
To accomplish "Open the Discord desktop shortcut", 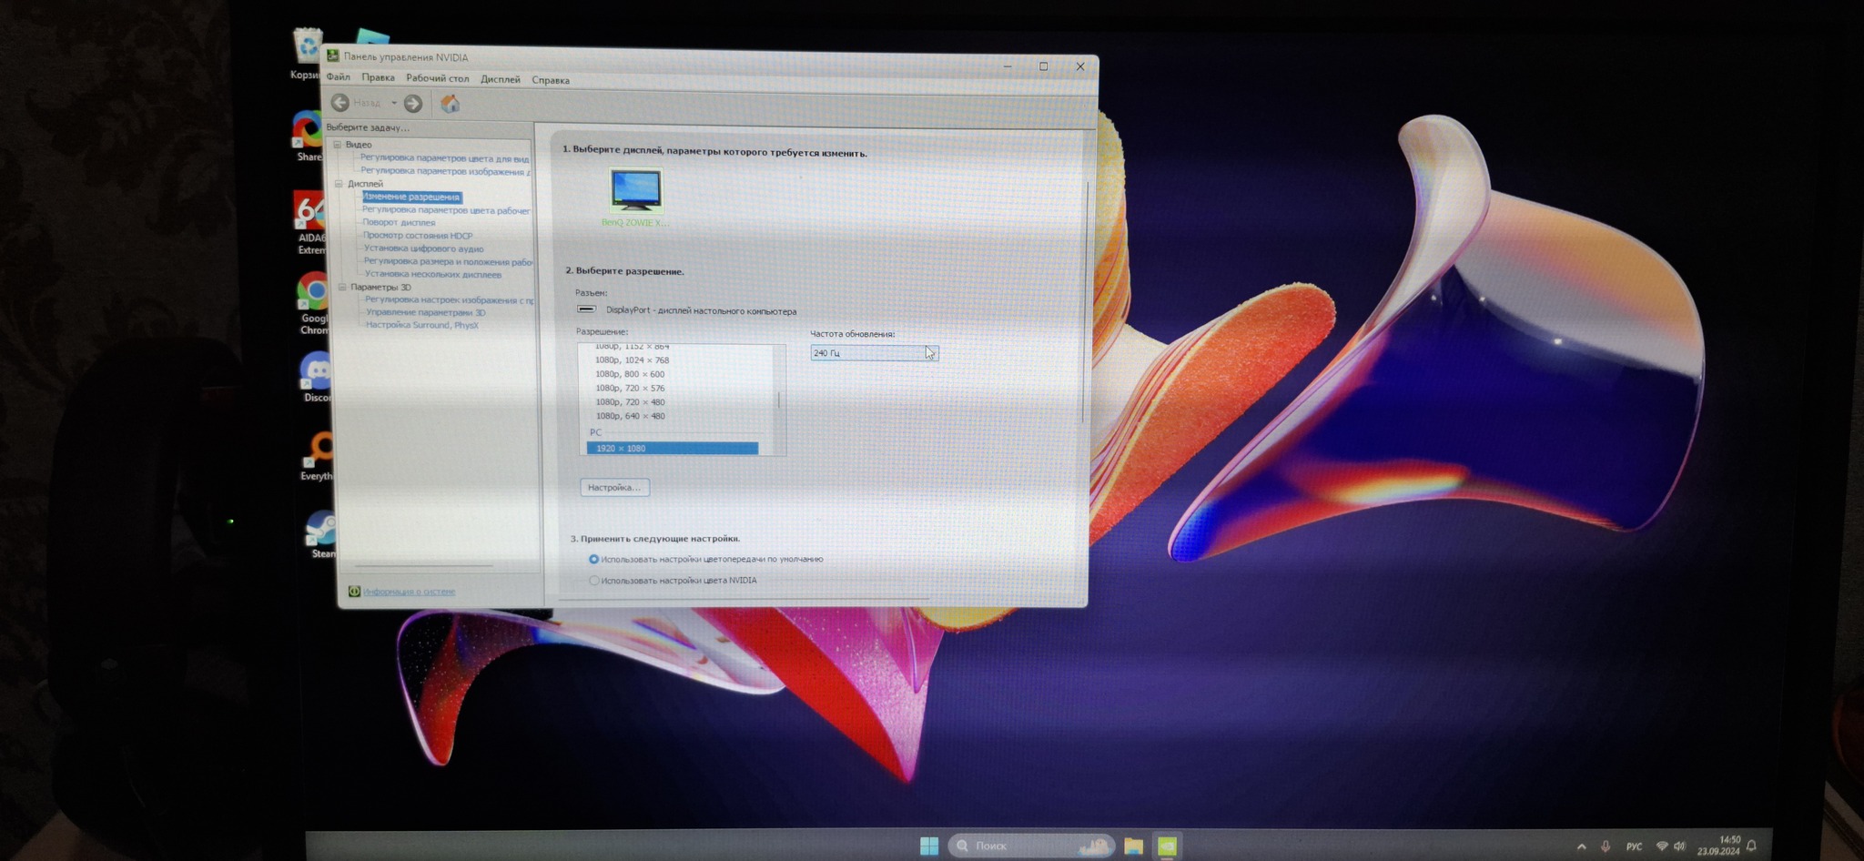I will coord(318,372).
